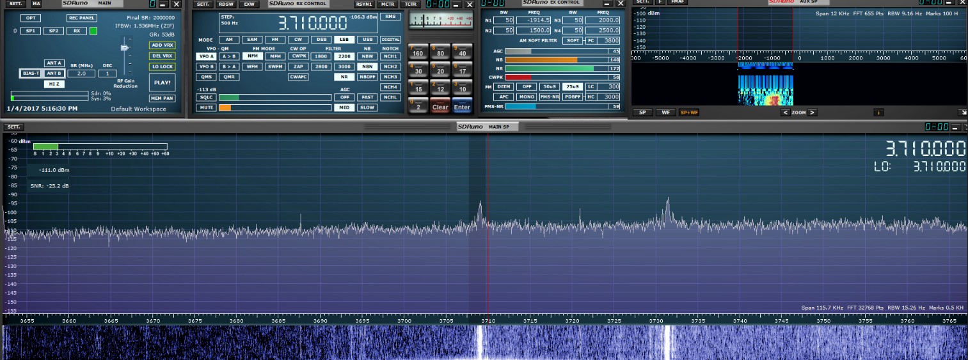Click the NCH1 notch button
Image resolution: width=968 pixels, height=360 pixels.
[x=390, y=56]
